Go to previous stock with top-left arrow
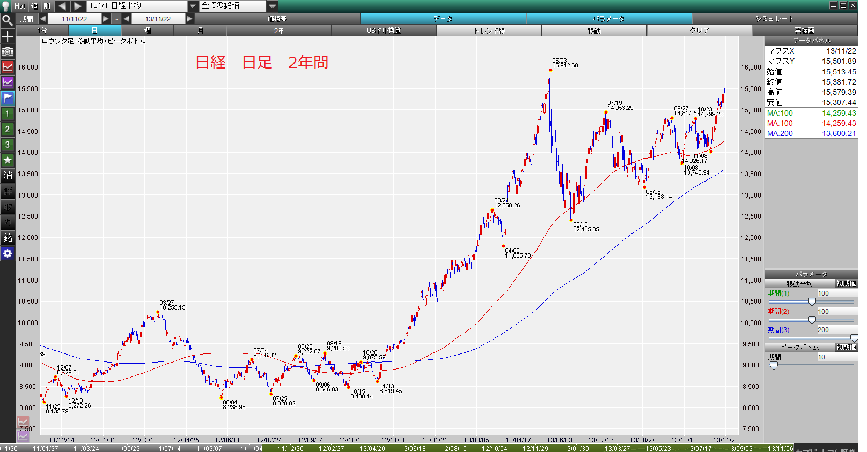 pyautogui.click(x=62, y=6)
